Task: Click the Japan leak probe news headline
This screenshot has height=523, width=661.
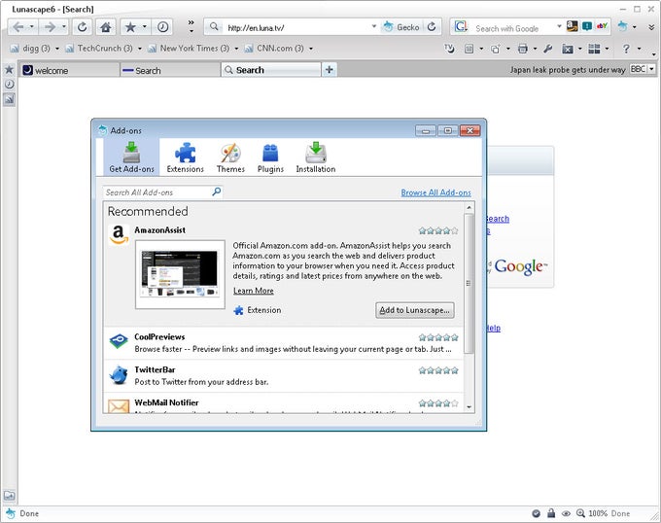Action: coord(568,70)
